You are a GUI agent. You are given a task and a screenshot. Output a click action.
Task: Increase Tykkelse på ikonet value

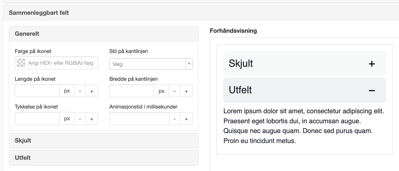pos(92,119)
